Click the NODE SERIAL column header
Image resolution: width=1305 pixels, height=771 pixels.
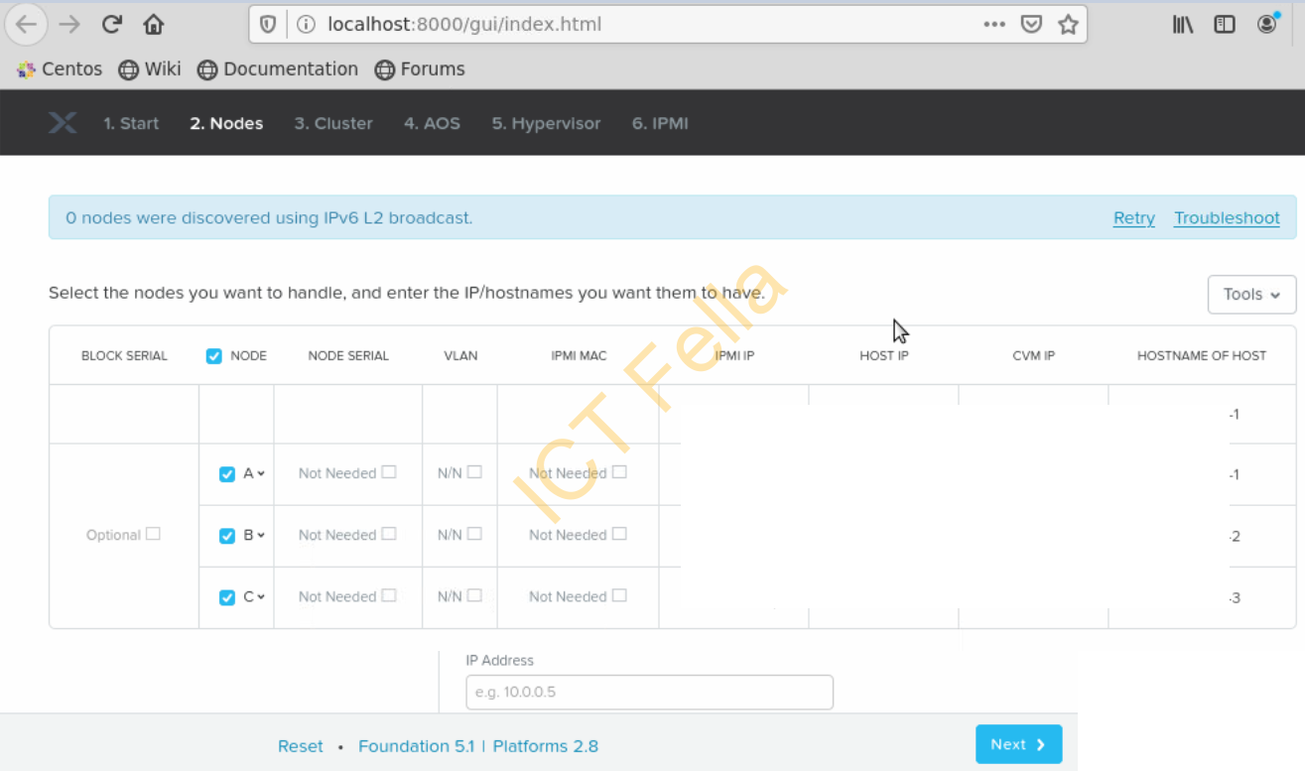(348, 355)
